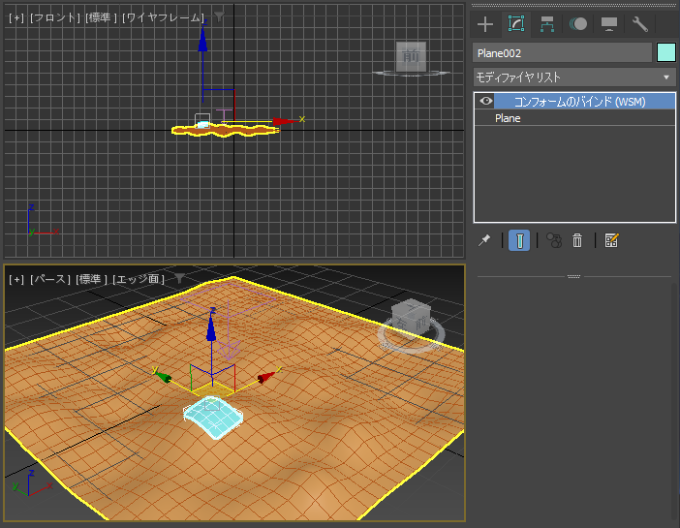Image resolution: width=680 pixels, height=528 pixels.
Task: Select コンフォームのバインド (WSM) in modifier stack
Action: (x=579, y=102)
